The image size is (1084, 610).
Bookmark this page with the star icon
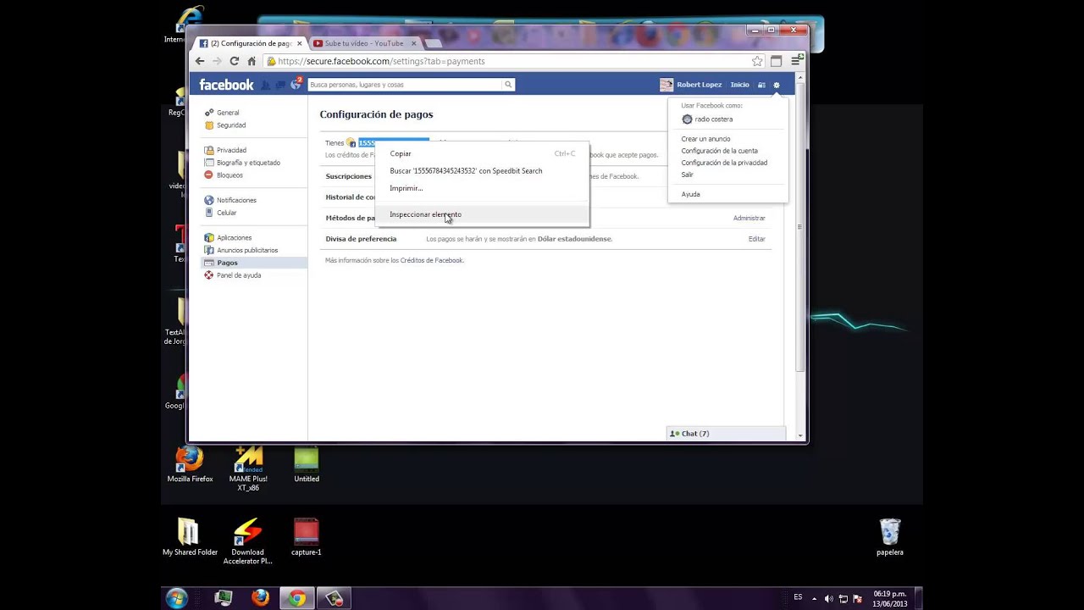click(757, 61)
